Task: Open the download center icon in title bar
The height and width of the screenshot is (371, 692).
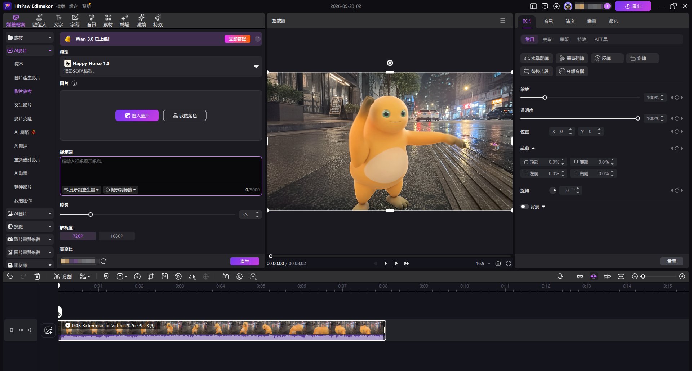Action: tap(556, 6)
